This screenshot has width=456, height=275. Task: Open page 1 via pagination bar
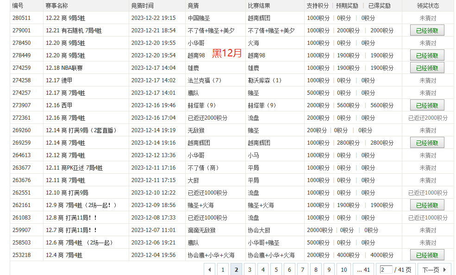click(x=223, y=269)
